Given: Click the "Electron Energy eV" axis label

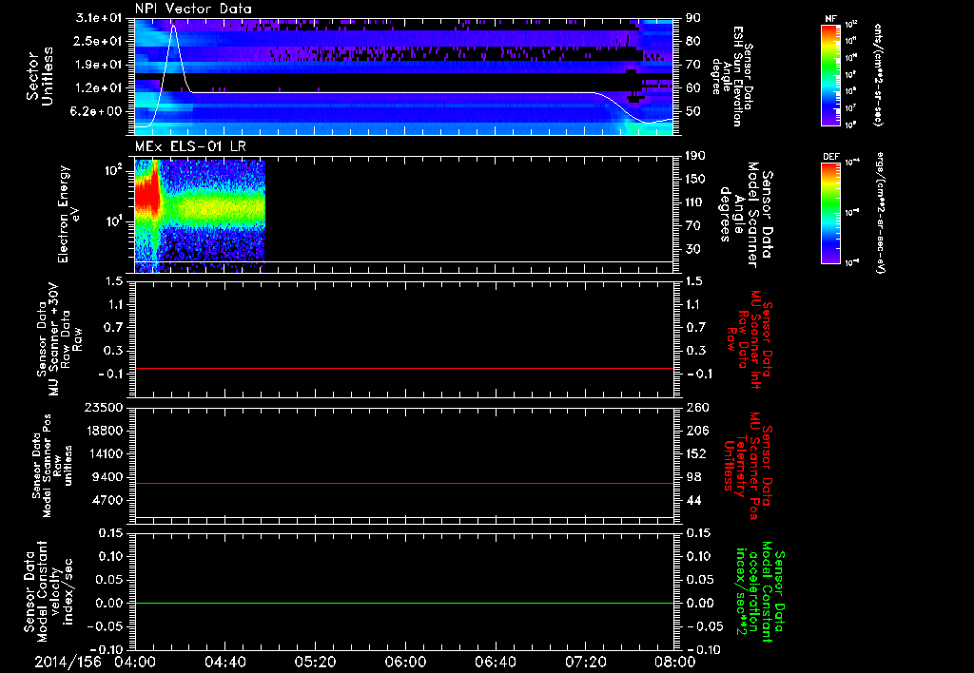Looking at the screenshot, I should tap(68, 214).
